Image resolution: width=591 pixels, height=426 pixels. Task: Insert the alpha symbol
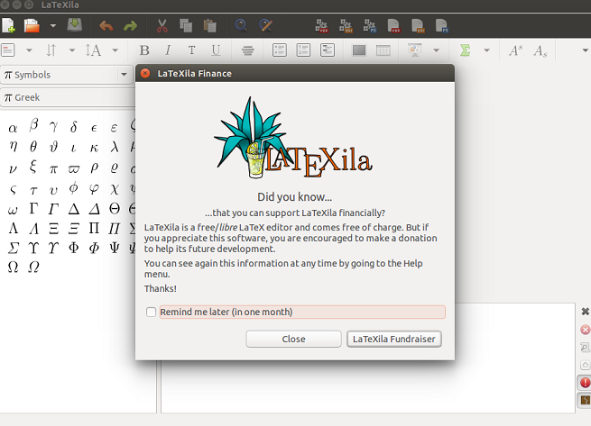pos(13,128)
